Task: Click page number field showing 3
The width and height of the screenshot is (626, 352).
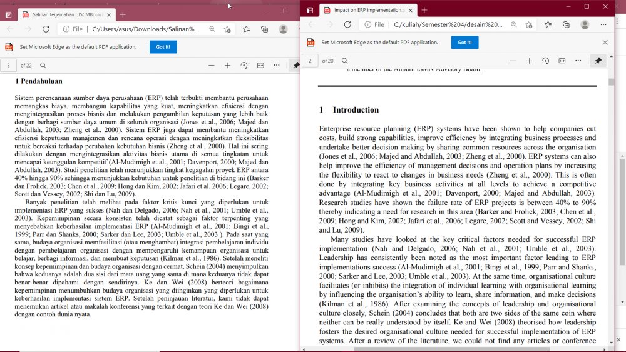Action: [x=8, y=66]
